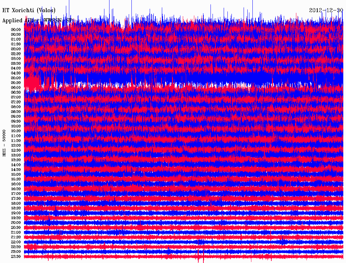This screenshot has height=263, width=346.
Task: Select the 17:00 time label
Action: (x=16, y=194)
